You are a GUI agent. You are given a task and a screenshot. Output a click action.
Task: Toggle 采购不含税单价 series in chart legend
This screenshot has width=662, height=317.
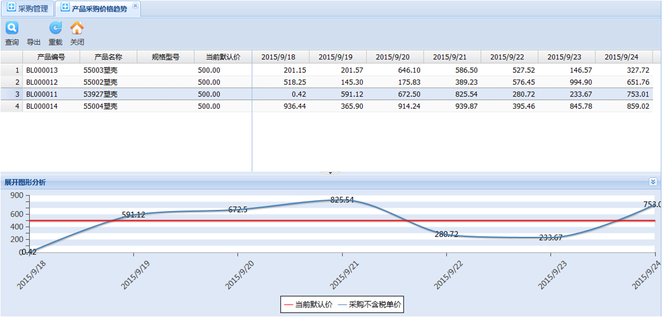[369, 305]
